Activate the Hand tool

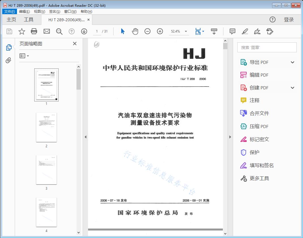(135, 31)
